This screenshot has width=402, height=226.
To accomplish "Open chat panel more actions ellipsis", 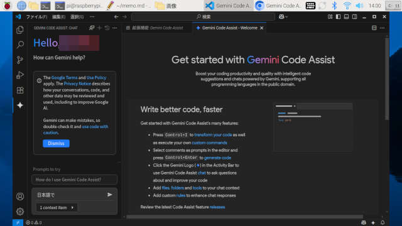I will [x=114, y=28].
